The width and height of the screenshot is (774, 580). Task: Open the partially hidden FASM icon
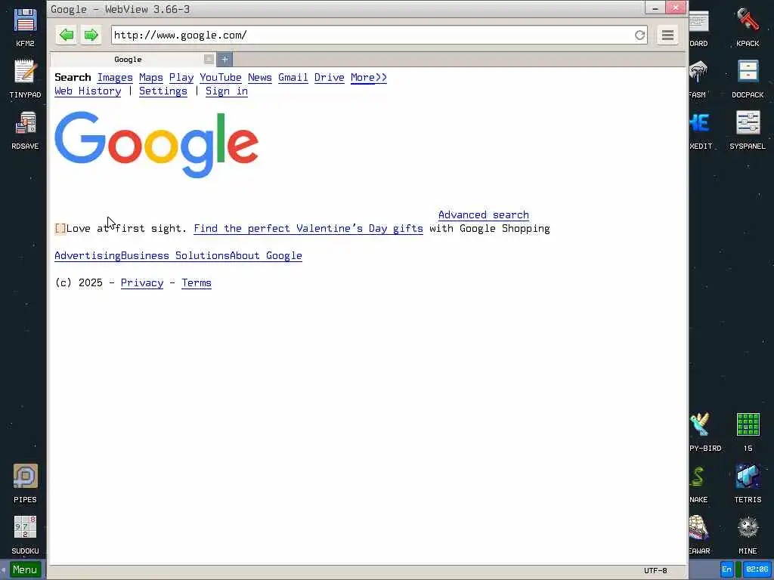(698, 79)
